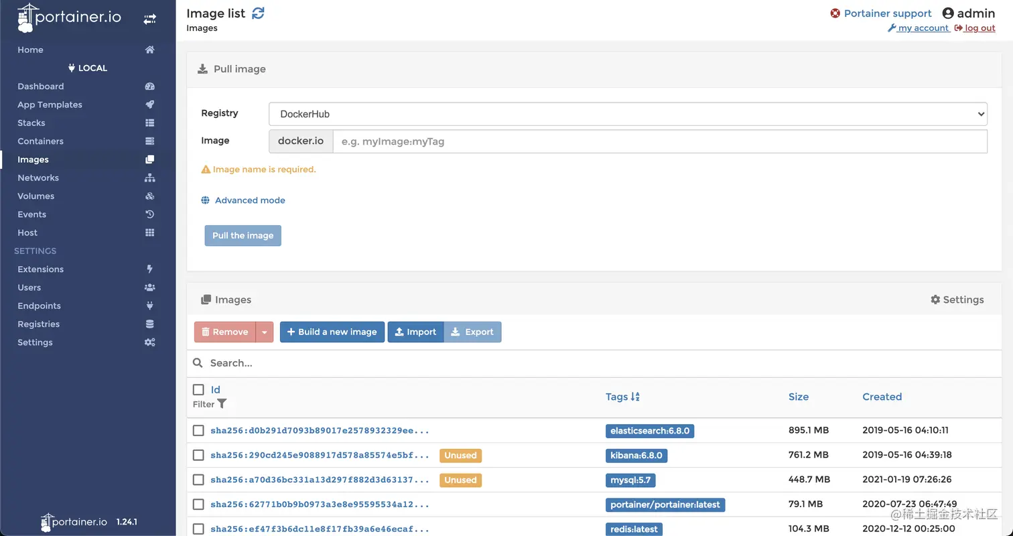Click the Portainer.io logo in the sidebar header
Screen dimensions: 1013x536
69,18
